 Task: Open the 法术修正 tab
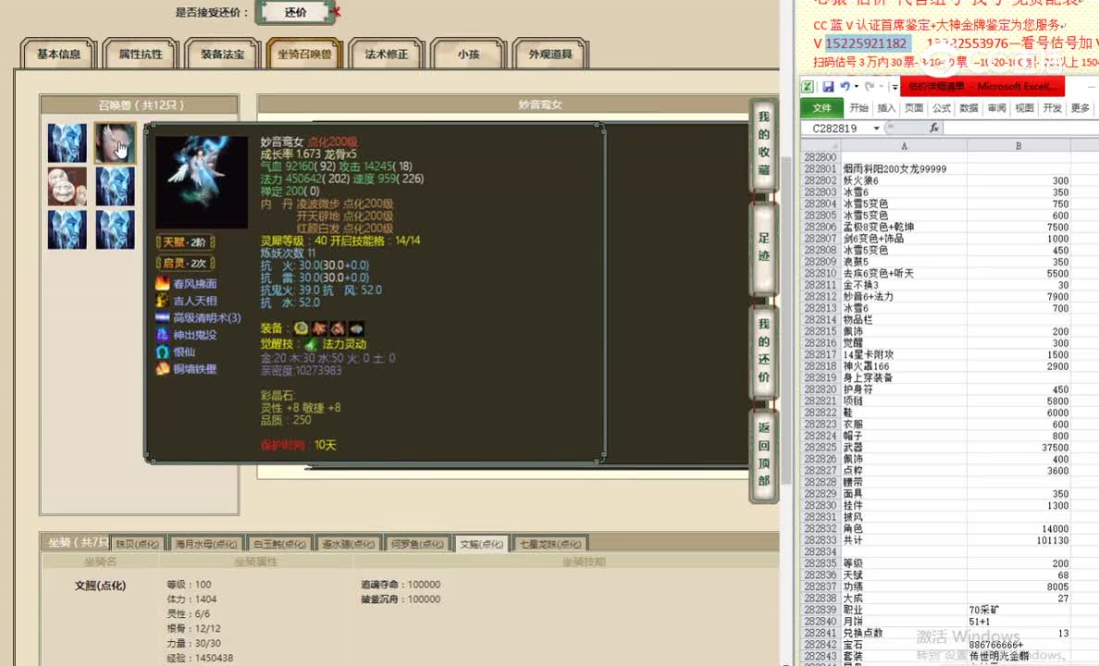click(386, 54)
